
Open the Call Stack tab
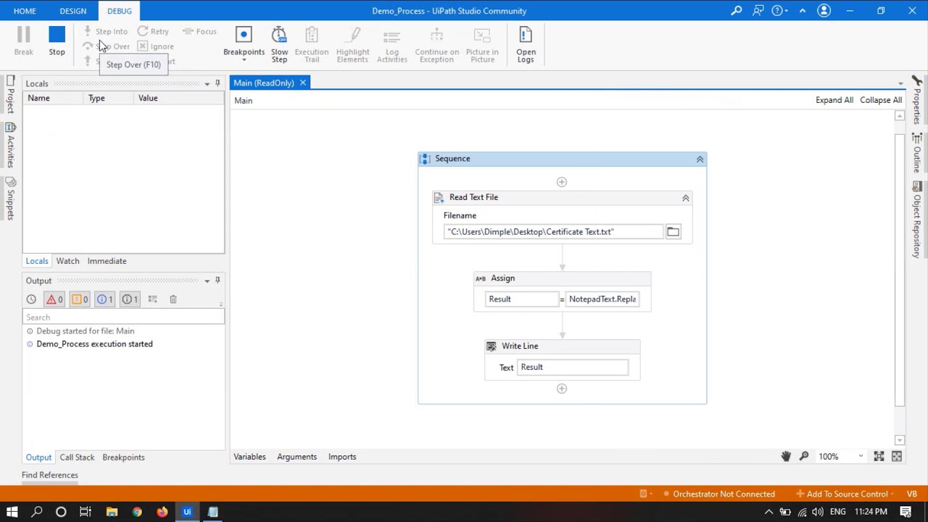[x=77, y=457]
